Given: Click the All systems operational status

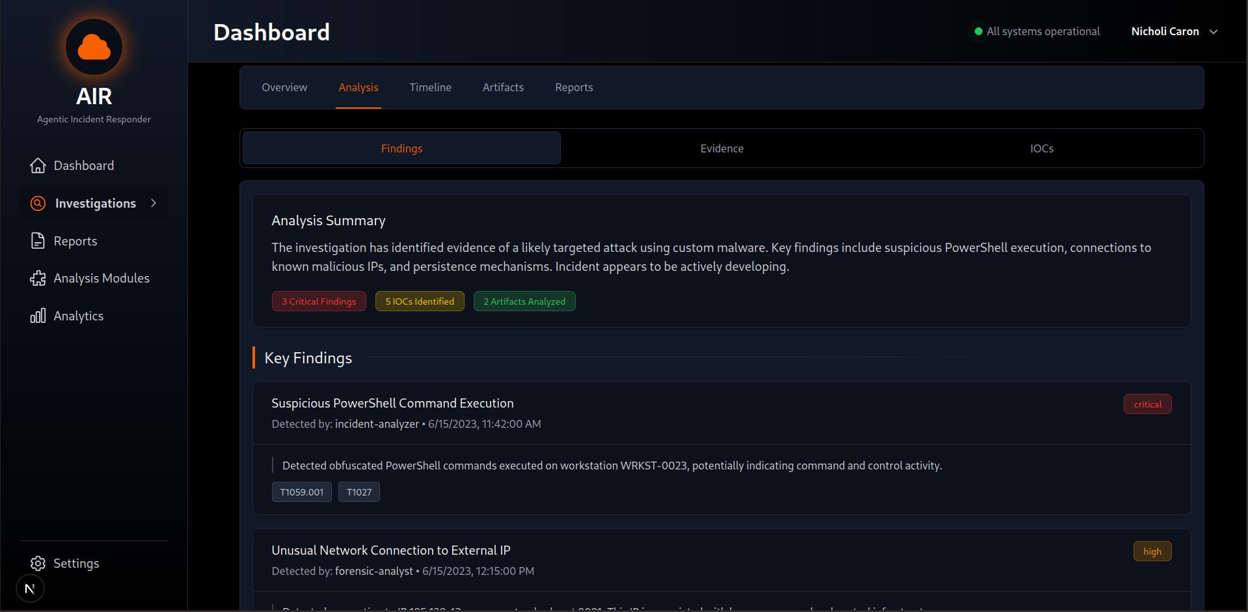Looking at the screenshot, I should (x=1037, y=31).
